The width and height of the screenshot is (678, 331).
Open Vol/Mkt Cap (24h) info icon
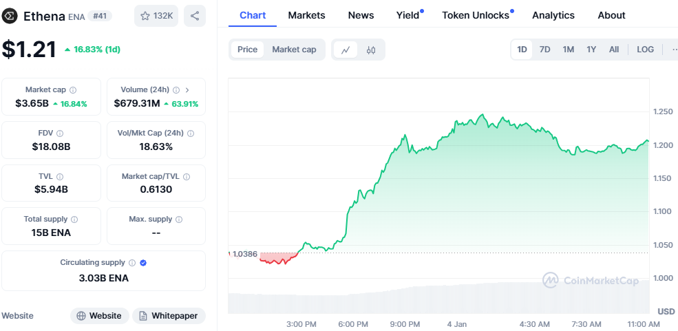tap(190, 133)
